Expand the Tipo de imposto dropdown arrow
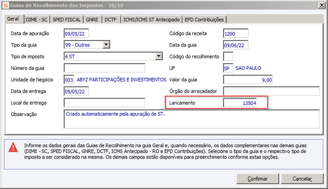Image resolution: width=328 pixels, height=189 pixels. click(159, 56)
